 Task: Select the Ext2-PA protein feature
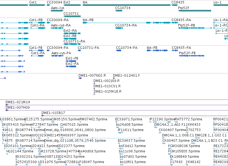pyautogui.click(x=71, y=66)
